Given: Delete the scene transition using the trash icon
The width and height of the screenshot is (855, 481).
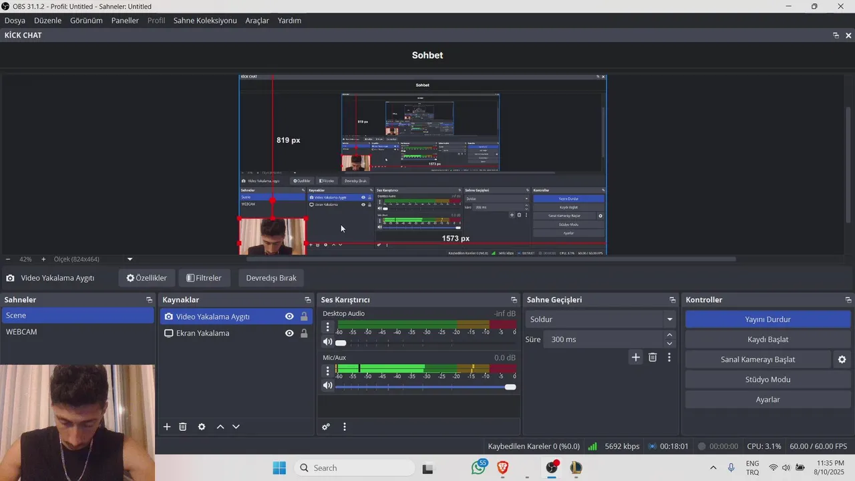Looking at the screenshot, I should 653,357.
